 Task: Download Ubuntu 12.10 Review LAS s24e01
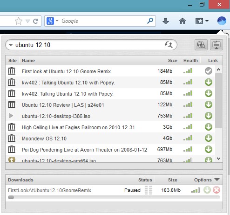pos(209,104)
